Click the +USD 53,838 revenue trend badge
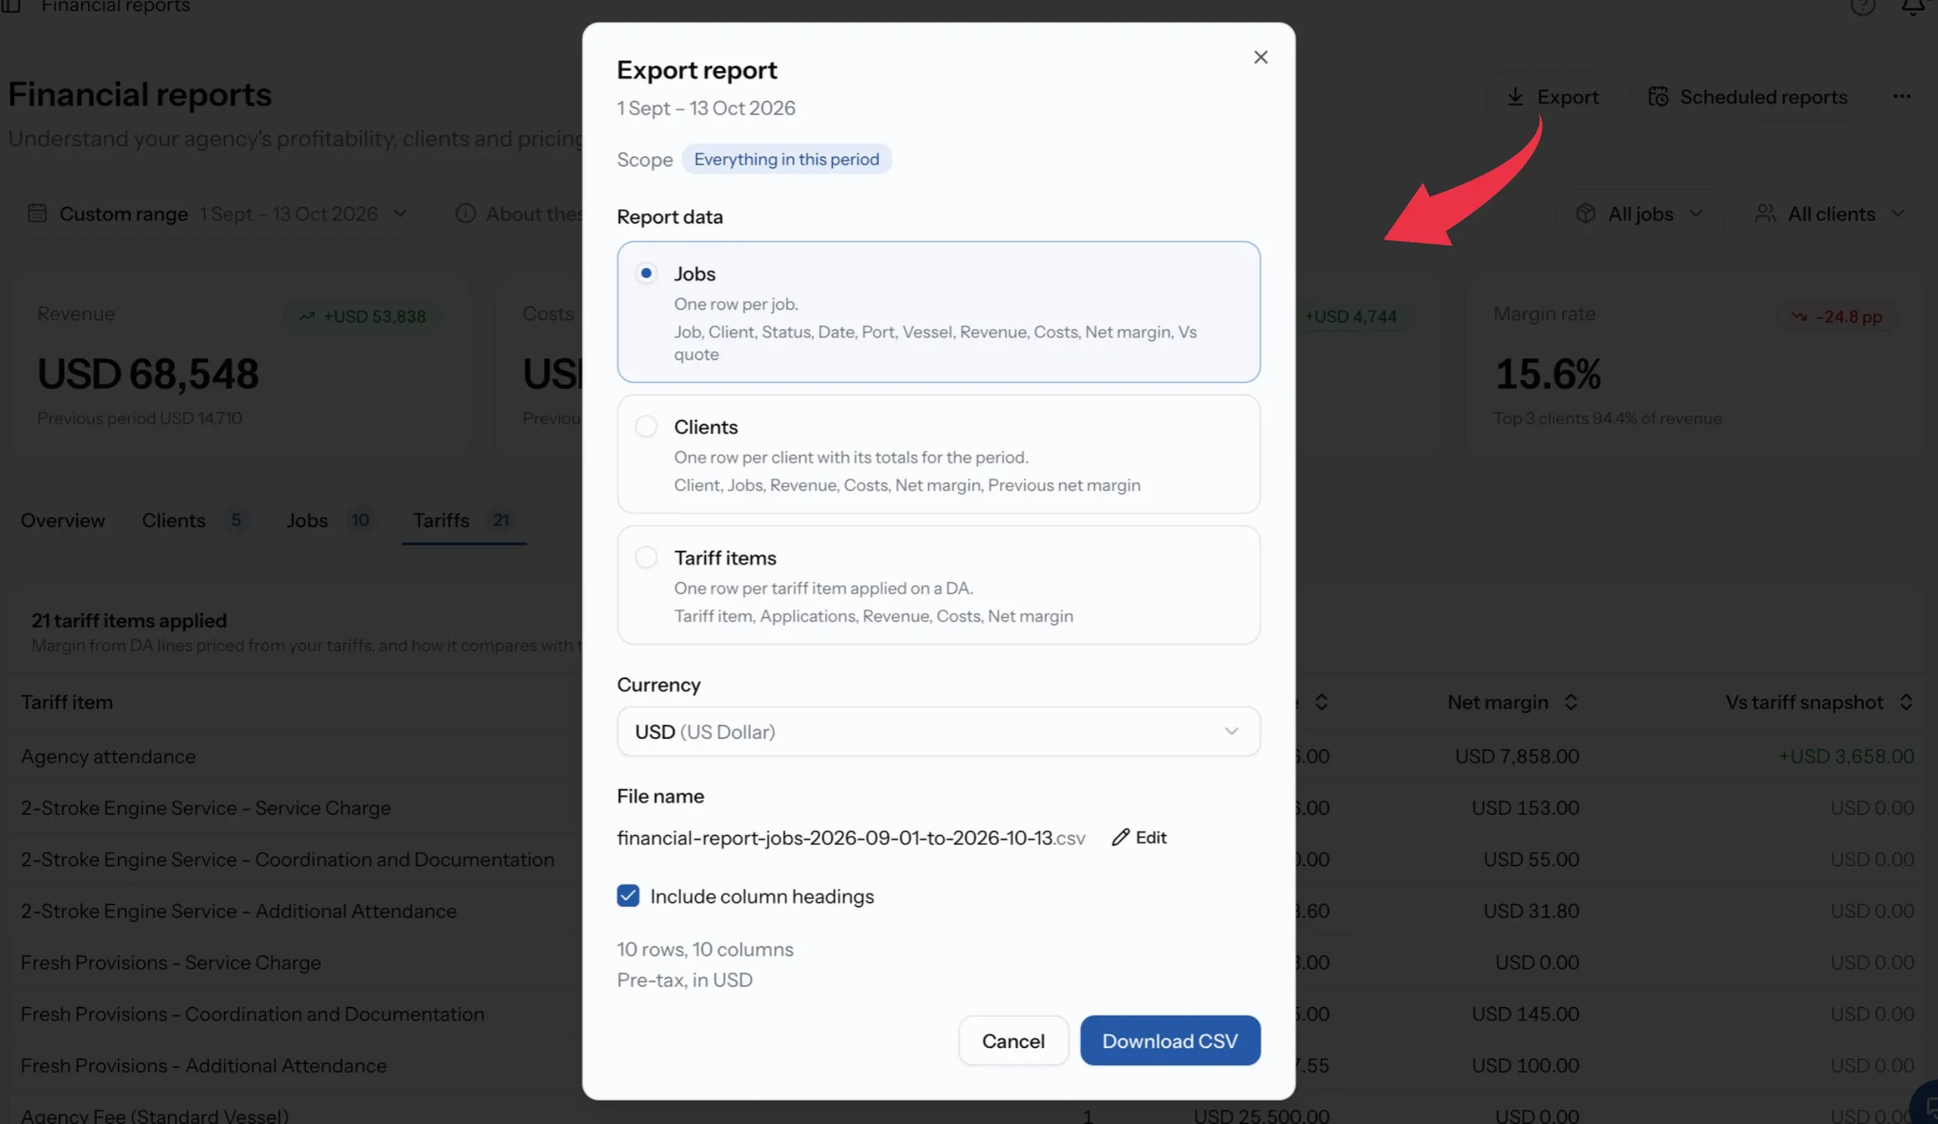The height and width of the screenshot is (1124, 1938). click(x=363, y=316)
